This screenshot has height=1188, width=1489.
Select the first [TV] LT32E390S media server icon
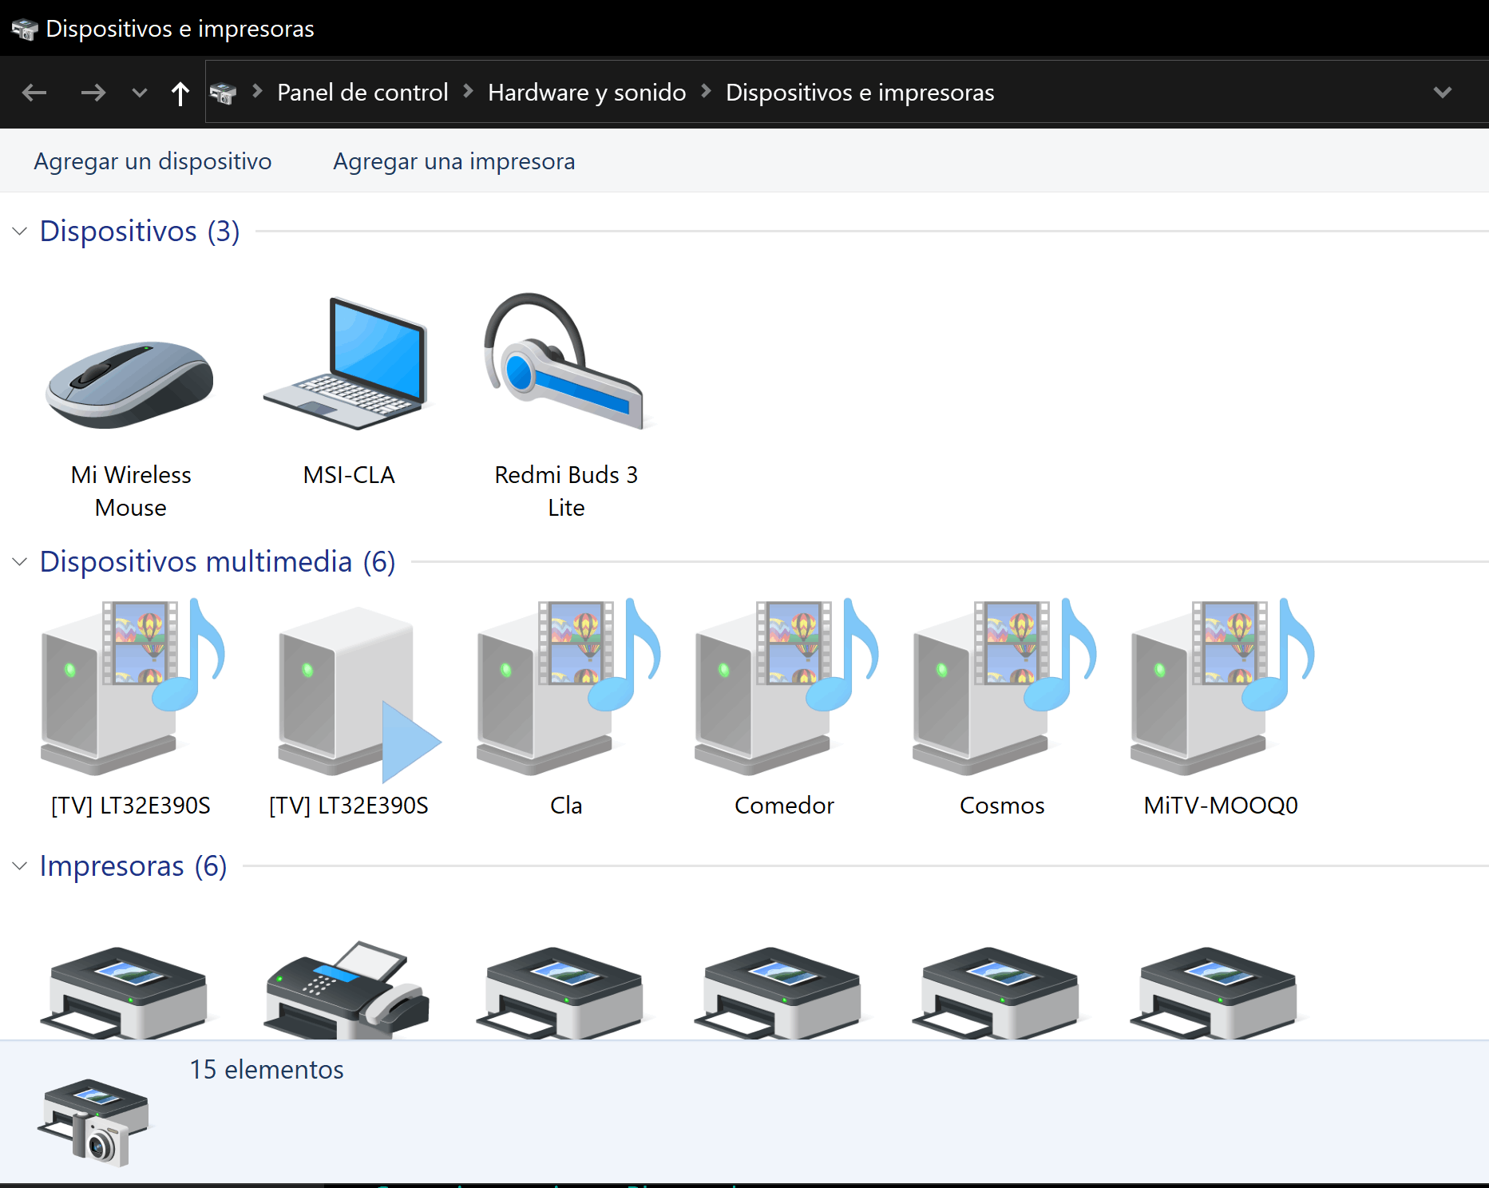pos(133,687)
